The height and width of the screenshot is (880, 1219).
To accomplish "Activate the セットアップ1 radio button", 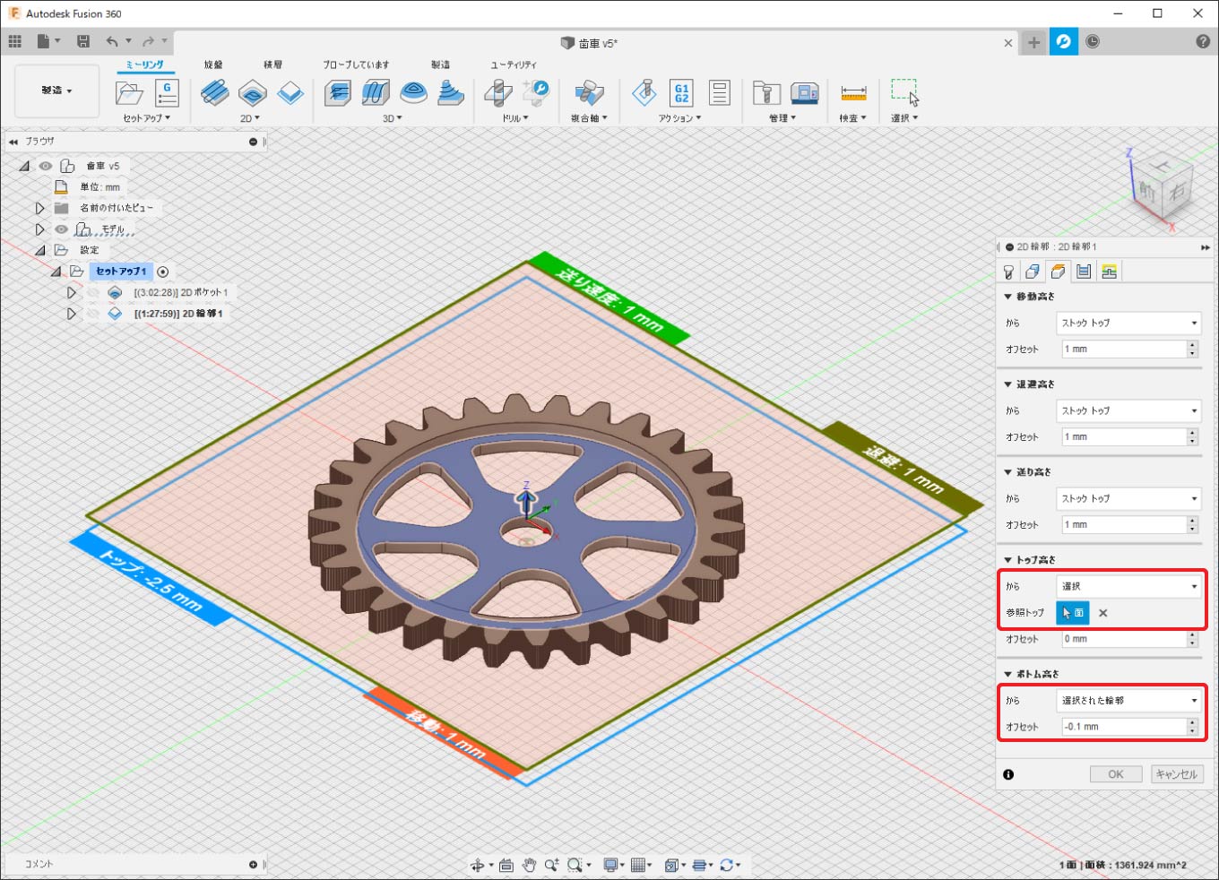I will coord(162,272).
